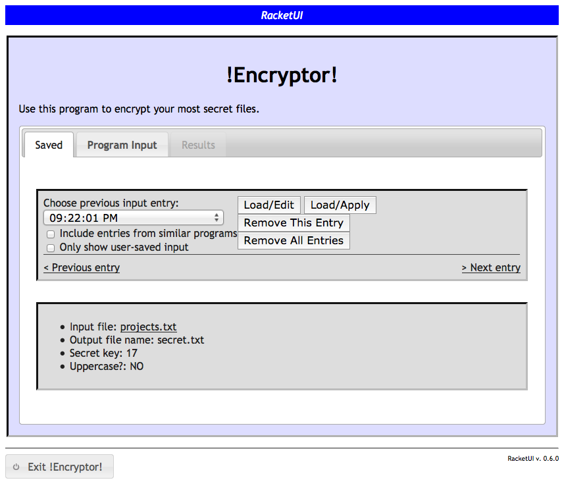The width and height of the screenshot is (564, 497).
Task: Click the !Encryptor! page heading
Action: click(282, 75)
